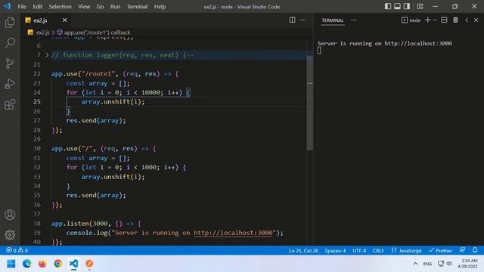
Task: Open the volume control in tray
Action: (x=449, y=264)
